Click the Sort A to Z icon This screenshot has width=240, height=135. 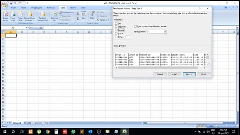(x=78, y=13)
